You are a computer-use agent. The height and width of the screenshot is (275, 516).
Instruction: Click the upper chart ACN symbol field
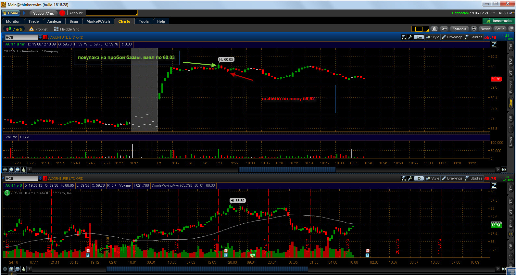tap(21, 37)
